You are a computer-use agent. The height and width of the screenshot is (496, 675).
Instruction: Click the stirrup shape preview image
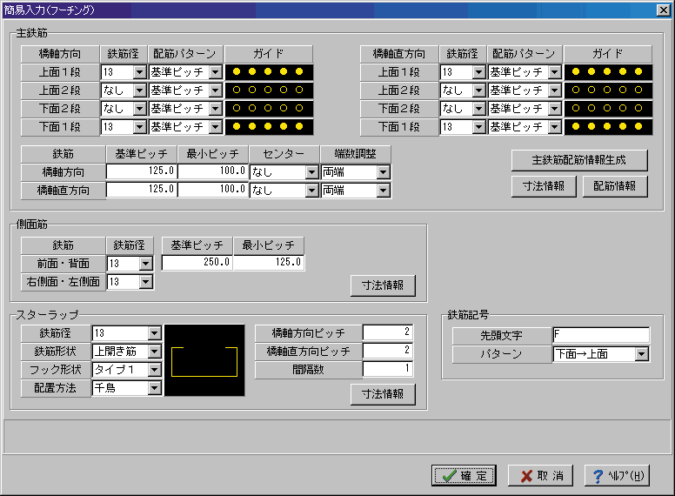[x=205, y=361]
